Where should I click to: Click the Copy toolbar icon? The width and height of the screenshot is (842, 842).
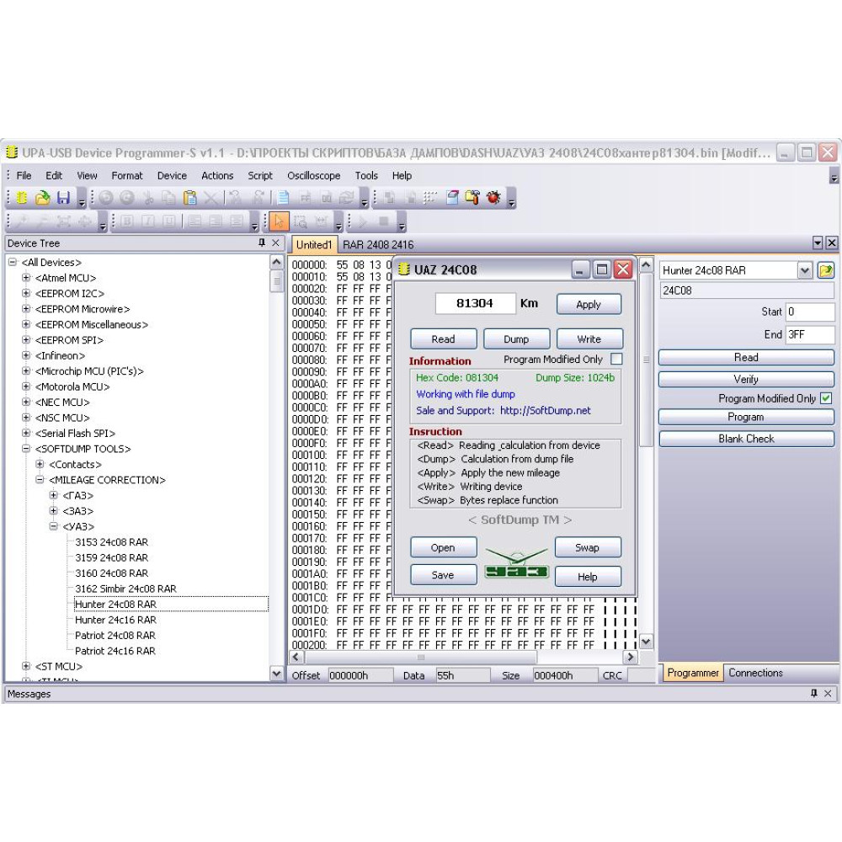click(168, 198)
